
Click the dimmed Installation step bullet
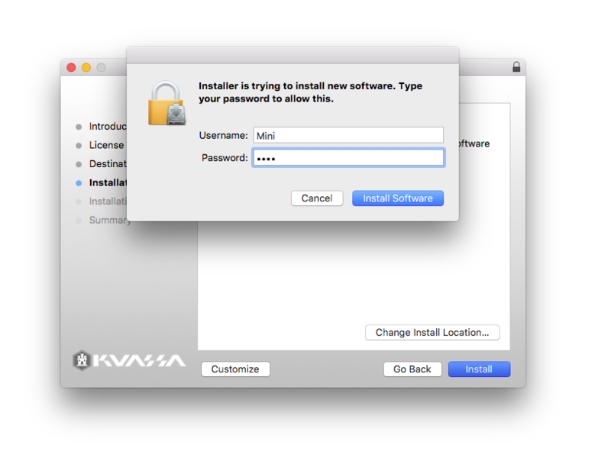tap(79, 201)
